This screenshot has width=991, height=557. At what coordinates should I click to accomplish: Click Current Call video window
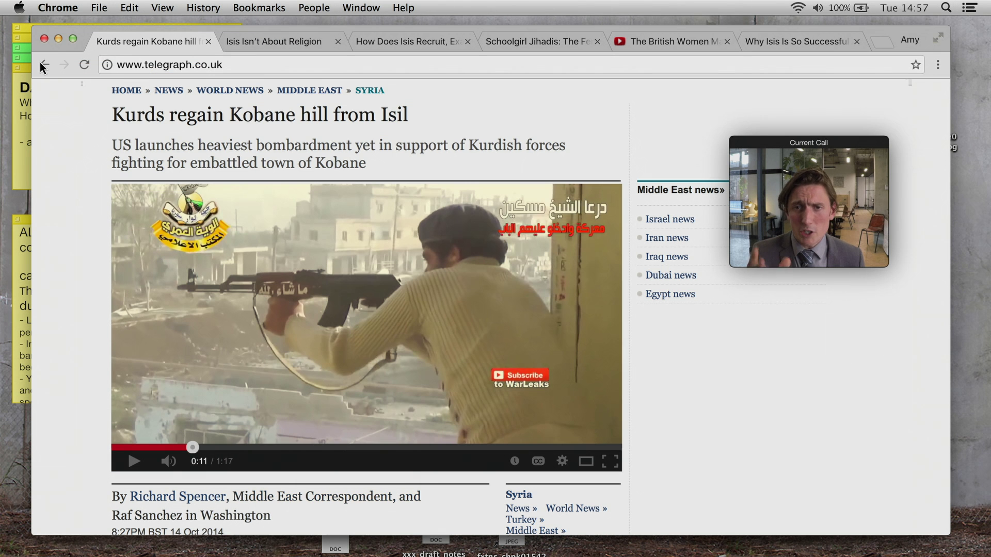pyautogui.click(x=809, y=202)
